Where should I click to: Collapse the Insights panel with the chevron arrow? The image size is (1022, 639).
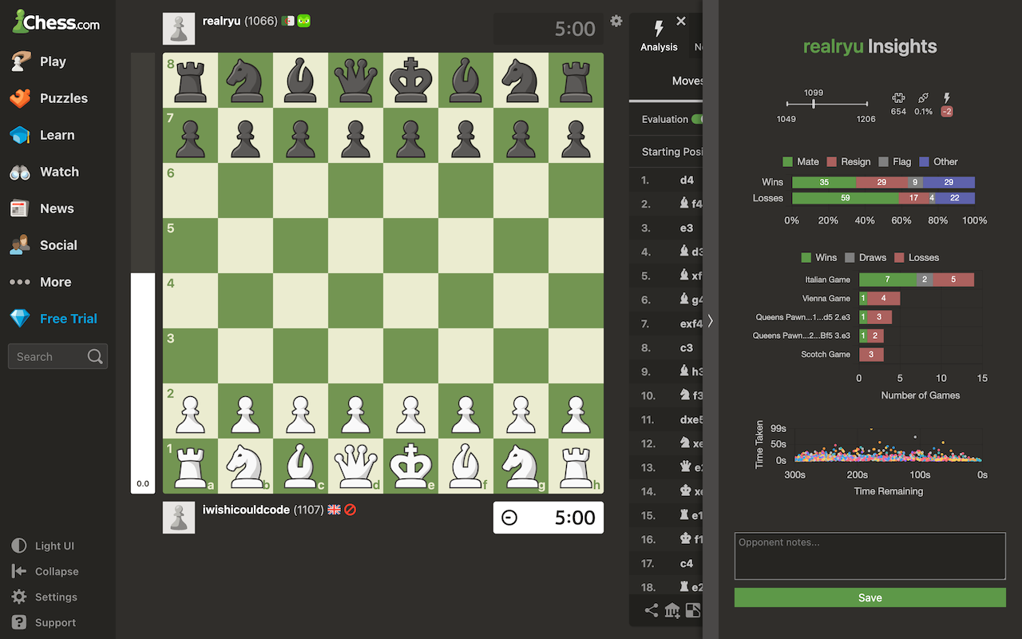click(711, 320)
